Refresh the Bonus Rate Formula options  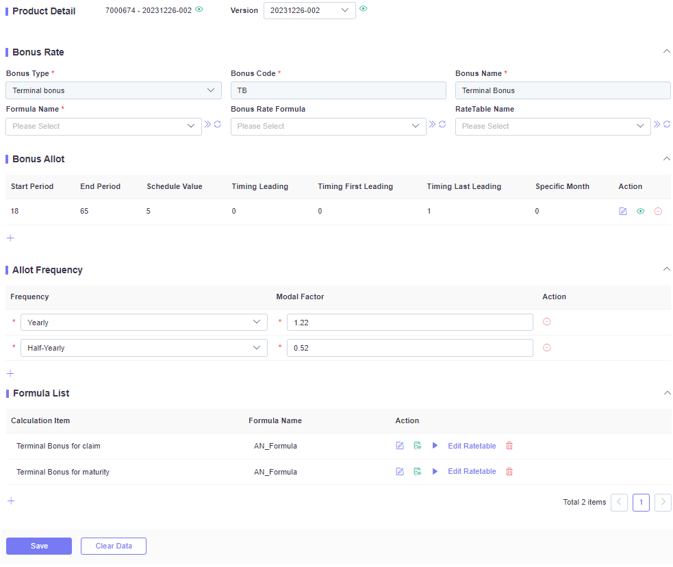(442, 125)
